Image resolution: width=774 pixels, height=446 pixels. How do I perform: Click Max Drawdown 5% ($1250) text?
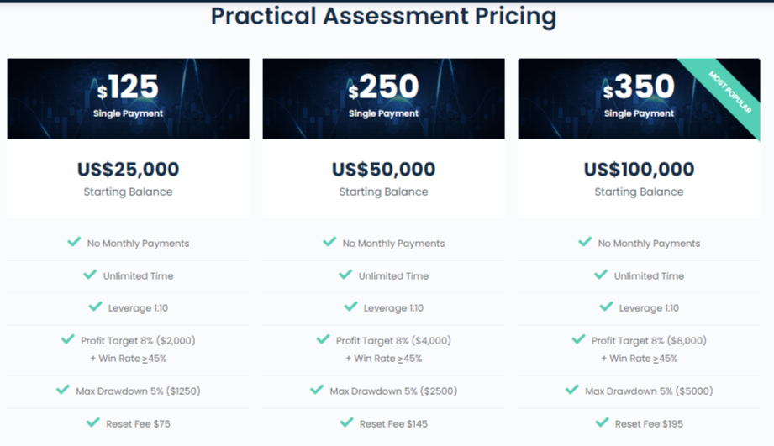(138, 391)
